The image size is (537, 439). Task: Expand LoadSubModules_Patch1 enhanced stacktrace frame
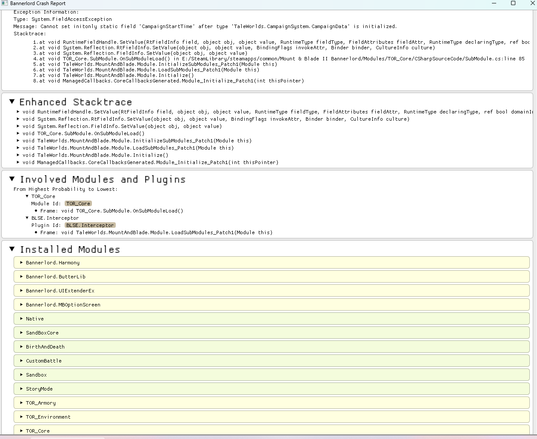18,148
